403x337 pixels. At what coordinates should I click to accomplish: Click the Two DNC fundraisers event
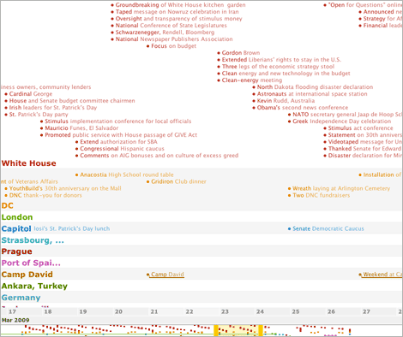click(x=322, y=195)
